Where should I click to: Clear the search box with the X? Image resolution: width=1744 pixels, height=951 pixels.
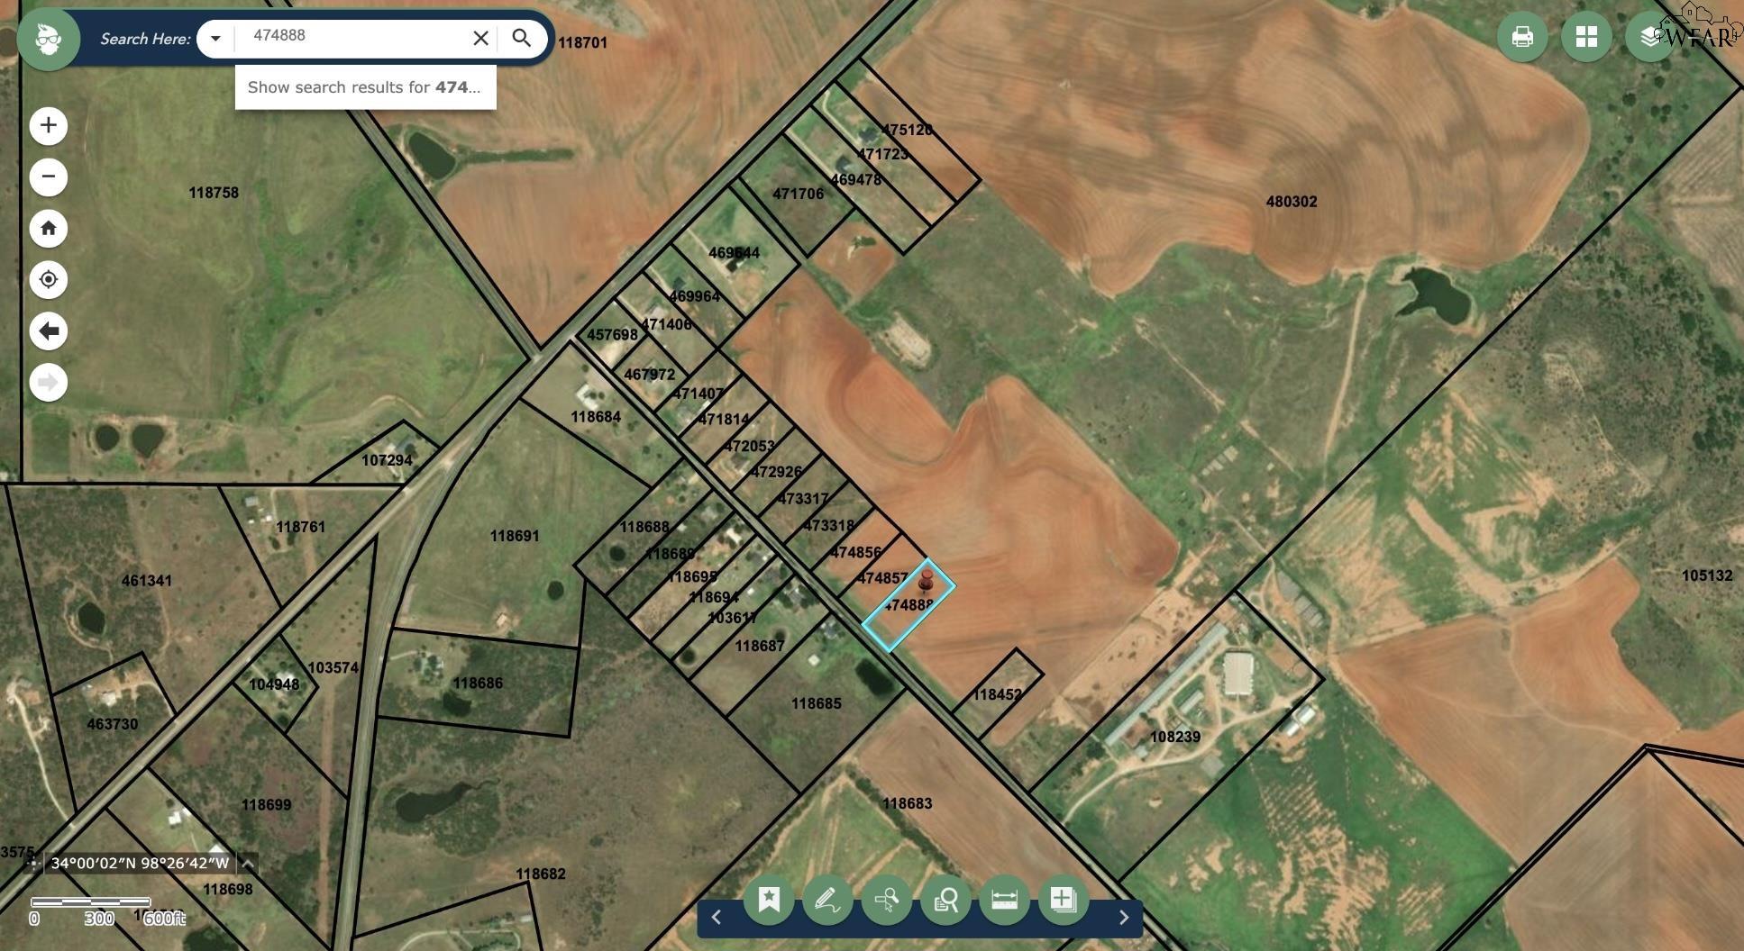coord(480,38)
